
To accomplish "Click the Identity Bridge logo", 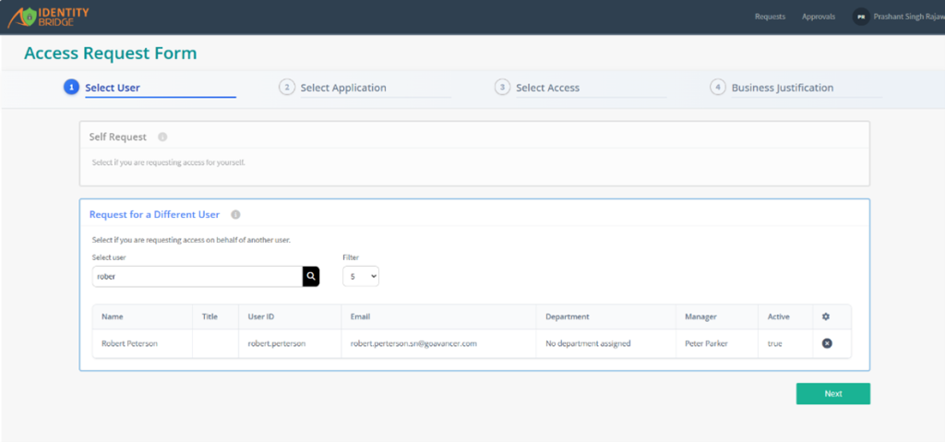I will tap(48, 17).
